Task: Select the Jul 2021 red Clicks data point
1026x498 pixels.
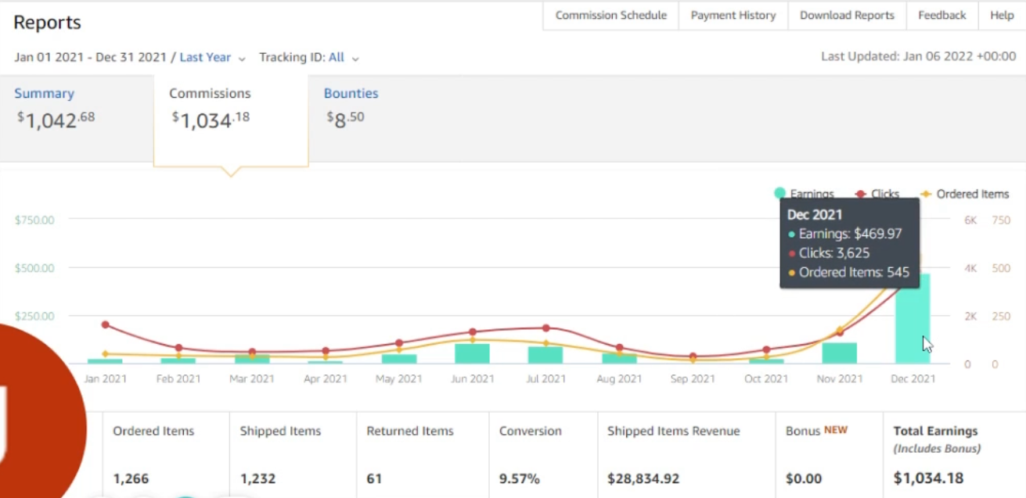Action: (x=545, y=328)
